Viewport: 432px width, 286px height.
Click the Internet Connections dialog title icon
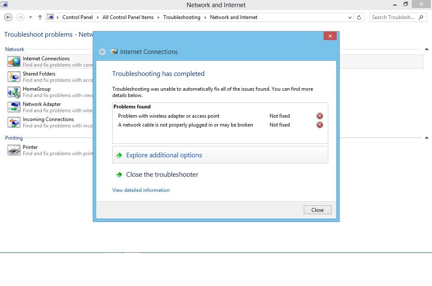pyautogui.click(x=114, y=51)
